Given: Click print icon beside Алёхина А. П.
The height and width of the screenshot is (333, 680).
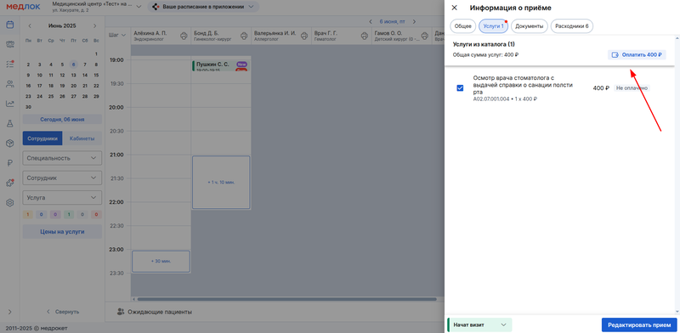Looking at the screenshot, I should pyautogui.click(x=184, y=35).
